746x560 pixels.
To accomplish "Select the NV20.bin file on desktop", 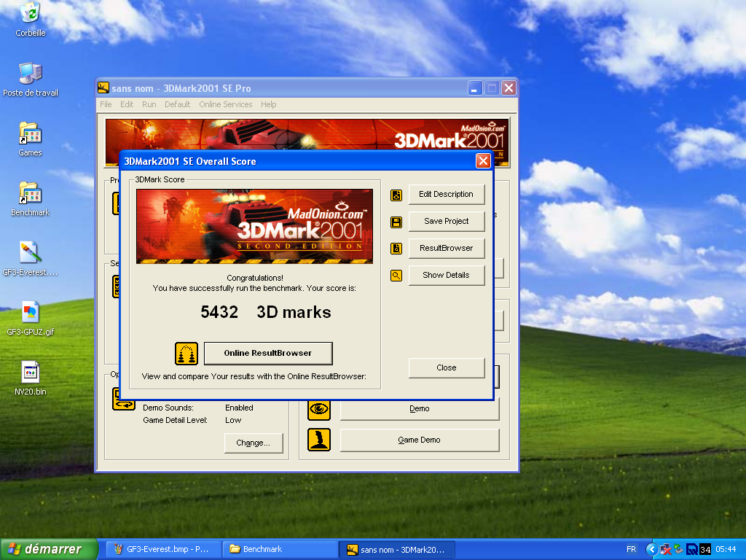I will [31, 373].
